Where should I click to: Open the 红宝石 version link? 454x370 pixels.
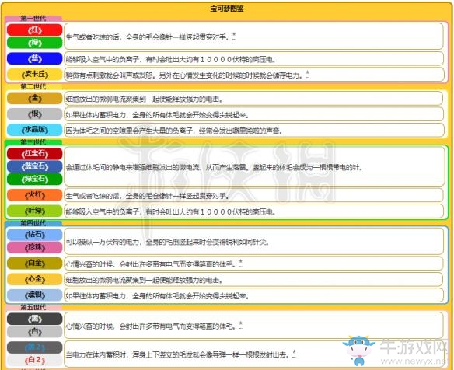click(x=35, y=154)
